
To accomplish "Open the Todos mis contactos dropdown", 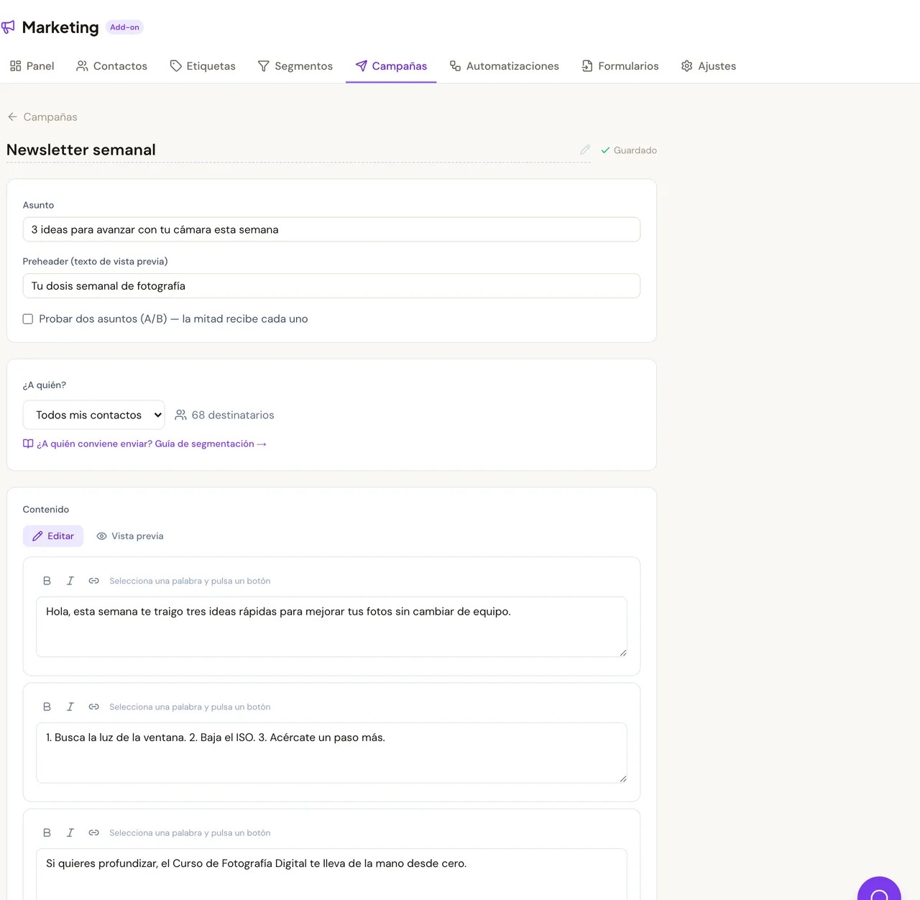I will [93, 415].
